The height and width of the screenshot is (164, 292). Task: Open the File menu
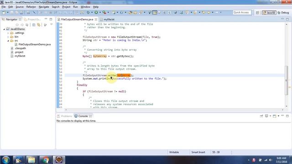click(4, 7)
